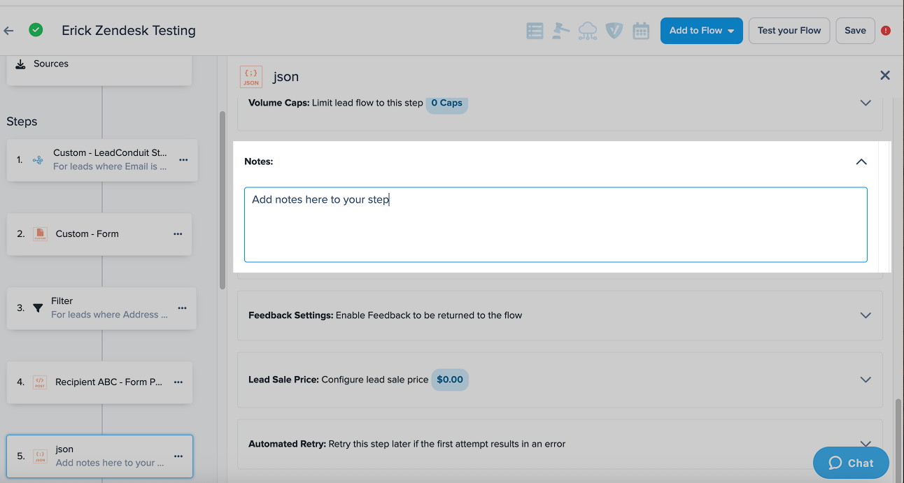This screenshot has width=904, height=483.
Task: Click the shield checkmark icon in toolbar
Action: point(614,31)
